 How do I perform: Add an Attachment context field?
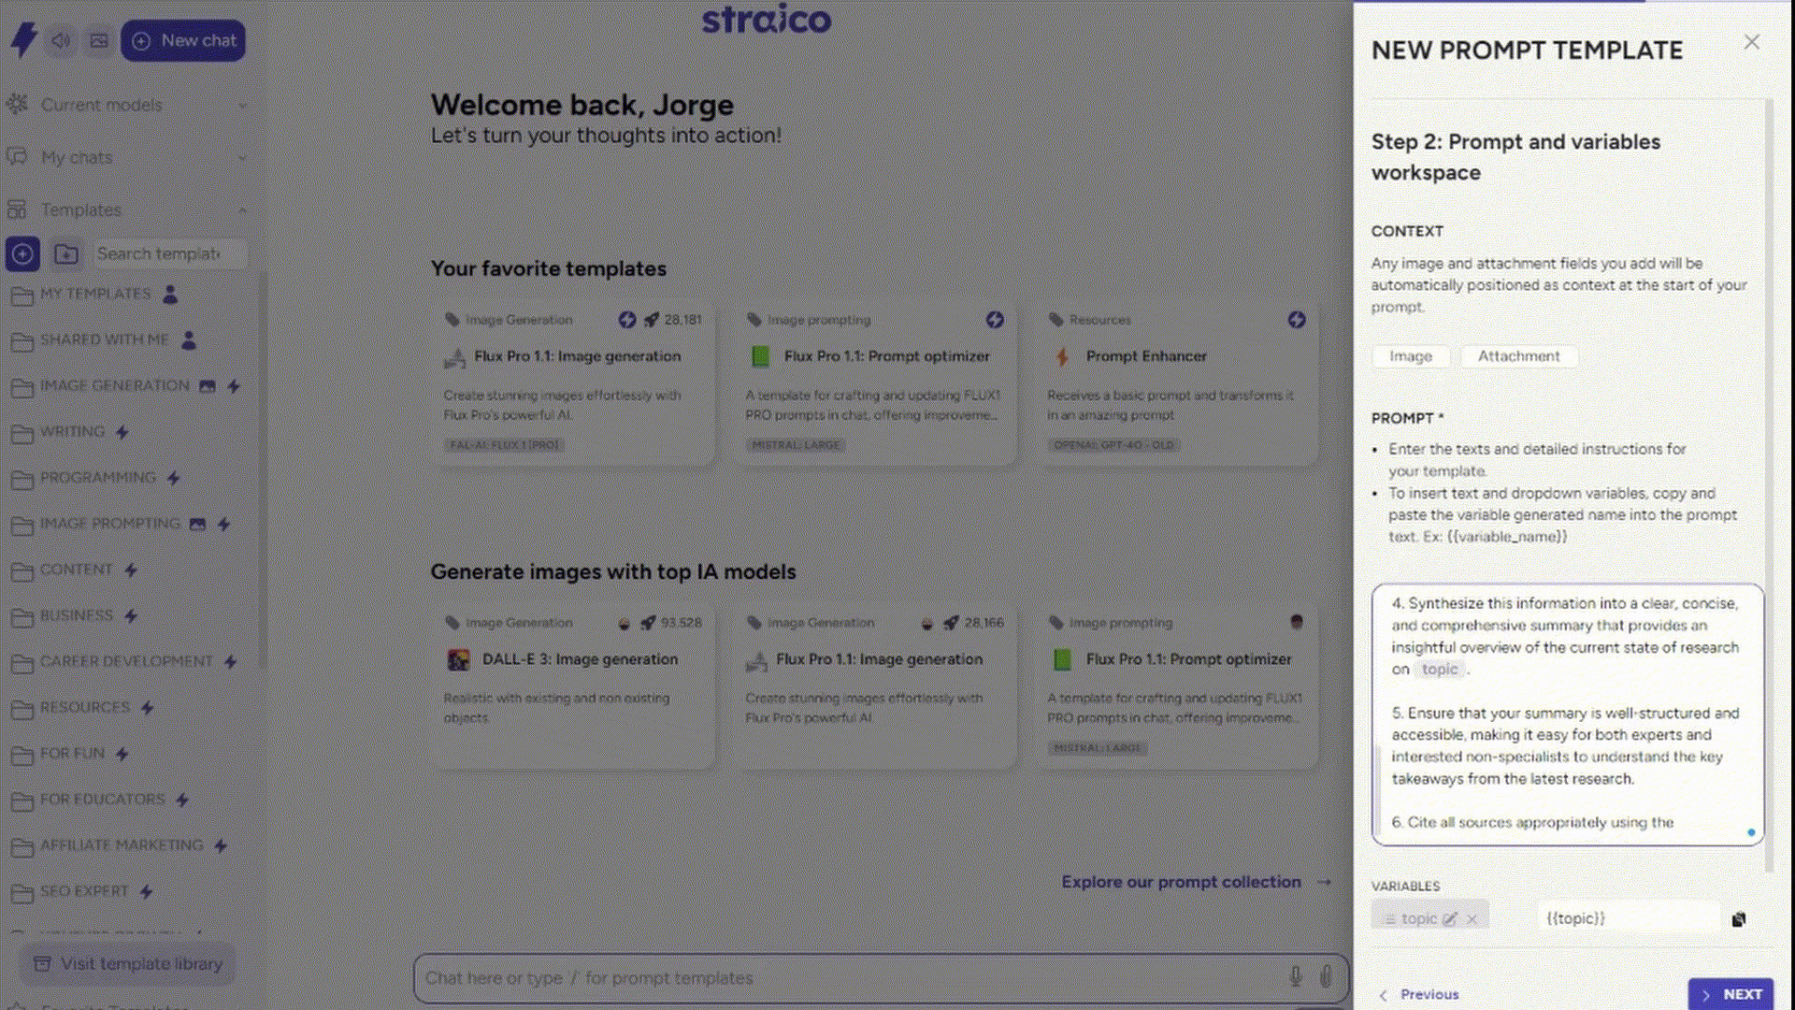[1518, 356]
